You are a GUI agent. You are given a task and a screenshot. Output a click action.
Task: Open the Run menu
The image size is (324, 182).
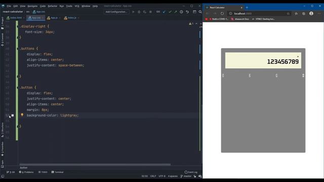point(62,6)
